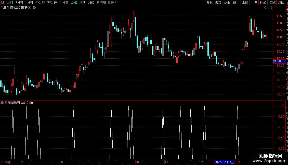288x165 pixels.
Task: Click the diamond icon above the chart
Action: (266, 8)
